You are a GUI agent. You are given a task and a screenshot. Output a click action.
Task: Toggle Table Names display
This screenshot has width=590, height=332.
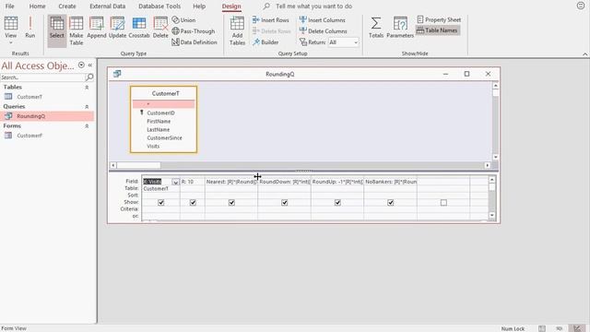(437, 30)
